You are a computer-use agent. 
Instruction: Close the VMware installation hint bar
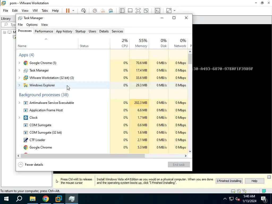(x=269, y=177)
